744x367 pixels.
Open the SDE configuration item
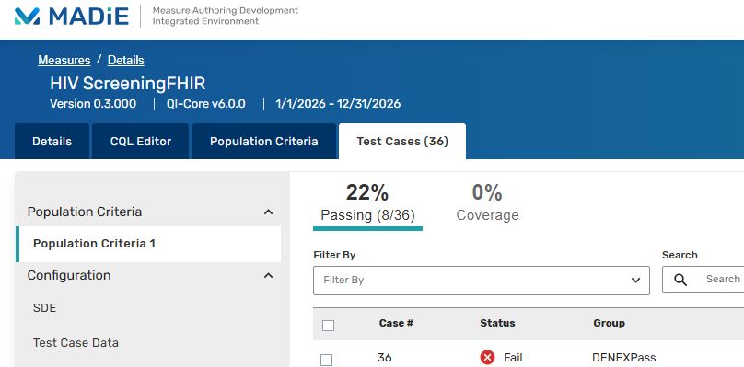[44, 308]
